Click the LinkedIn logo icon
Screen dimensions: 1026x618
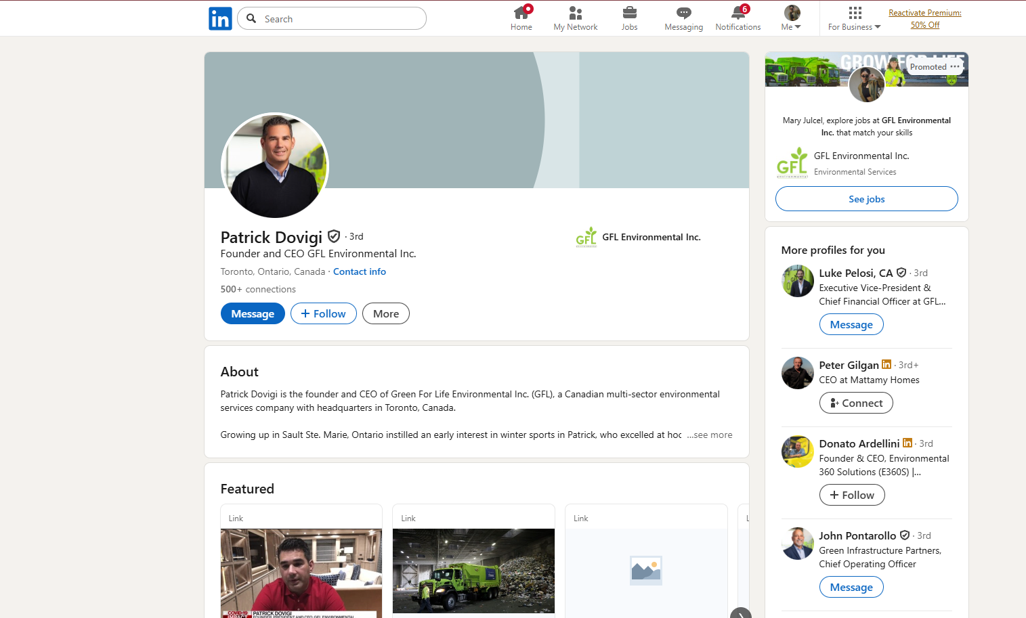coord(220,18)
